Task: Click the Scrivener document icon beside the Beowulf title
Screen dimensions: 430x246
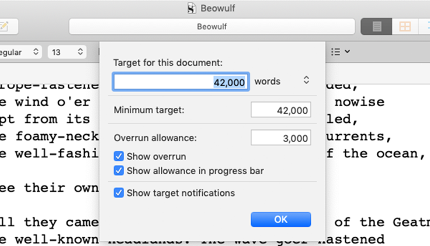Action: click(x=192, y=8)
